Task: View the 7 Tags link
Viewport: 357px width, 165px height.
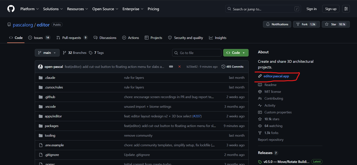Action: click(96, 53)
